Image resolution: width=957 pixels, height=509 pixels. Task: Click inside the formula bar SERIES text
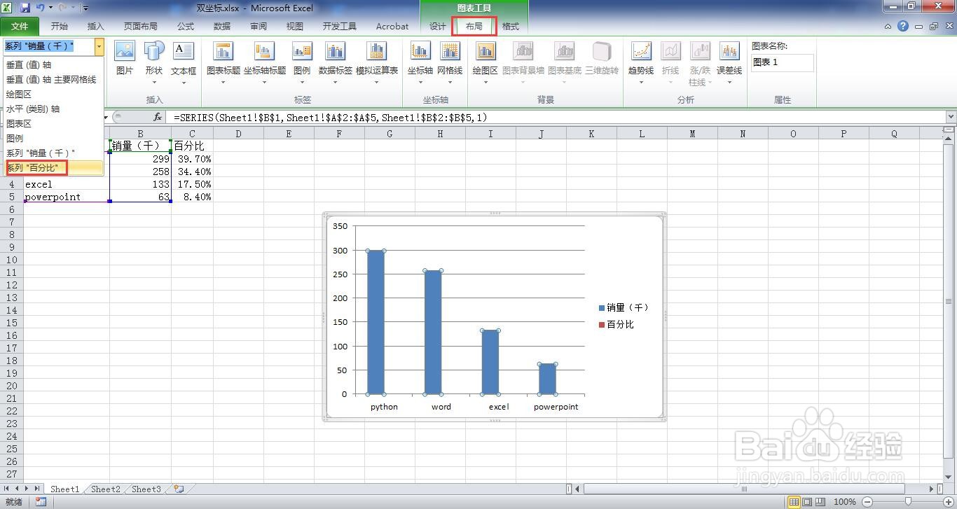point(331,118)
